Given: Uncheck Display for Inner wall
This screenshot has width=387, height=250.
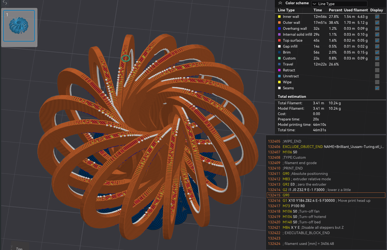Looking at the screenshot, I should 377,17.
